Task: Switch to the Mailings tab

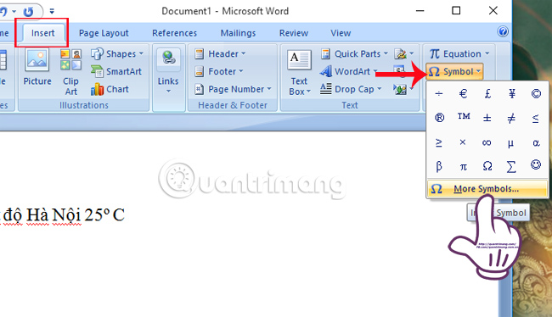Action: (239, 33)
